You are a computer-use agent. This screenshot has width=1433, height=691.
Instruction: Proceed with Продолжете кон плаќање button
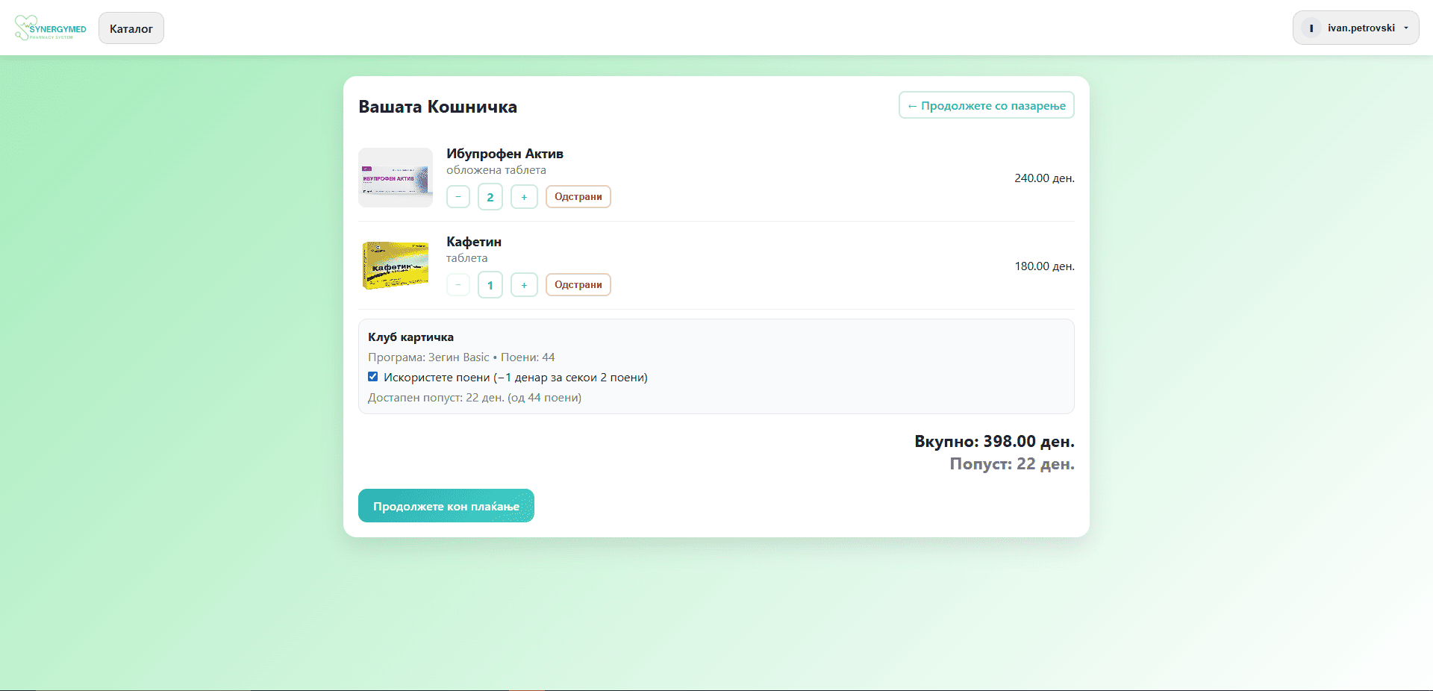tap(446, 506)
